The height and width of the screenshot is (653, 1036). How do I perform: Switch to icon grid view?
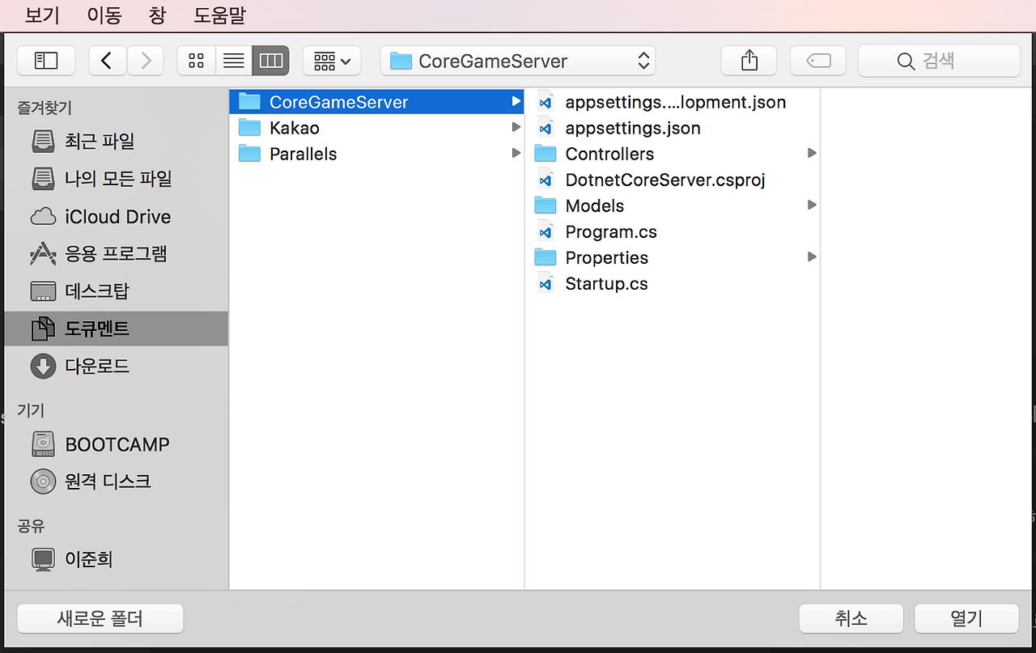pyautogui.click(x=196, y=61)
